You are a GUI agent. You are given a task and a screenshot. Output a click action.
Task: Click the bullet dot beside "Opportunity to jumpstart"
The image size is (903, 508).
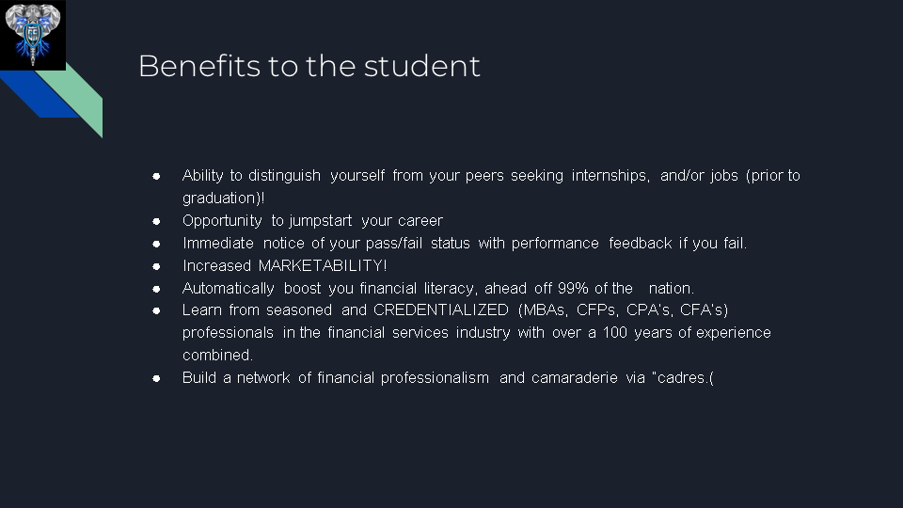click(x=157, y=221)
